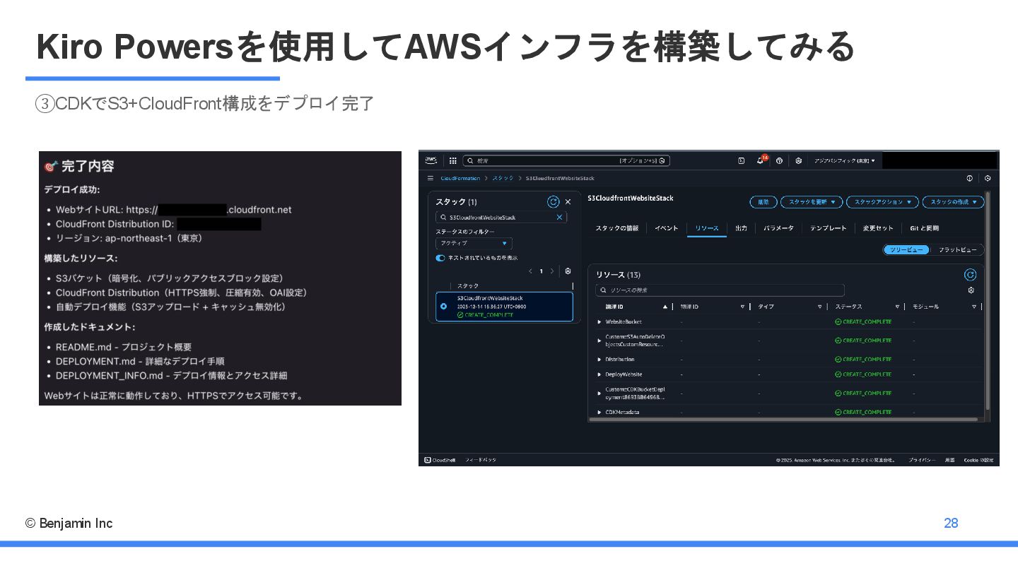Select the Resources tab

706,228
